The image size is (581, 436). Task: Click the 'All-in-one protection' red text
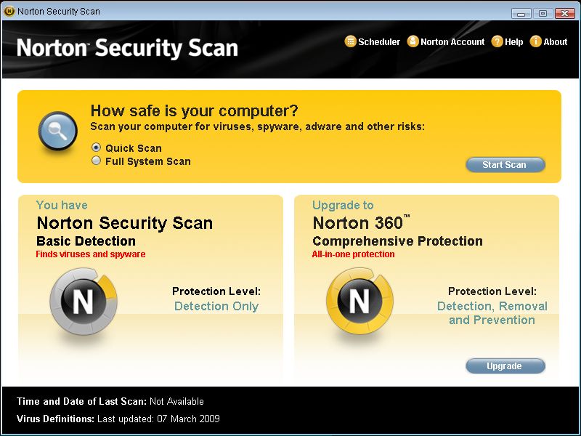(353, 254)
